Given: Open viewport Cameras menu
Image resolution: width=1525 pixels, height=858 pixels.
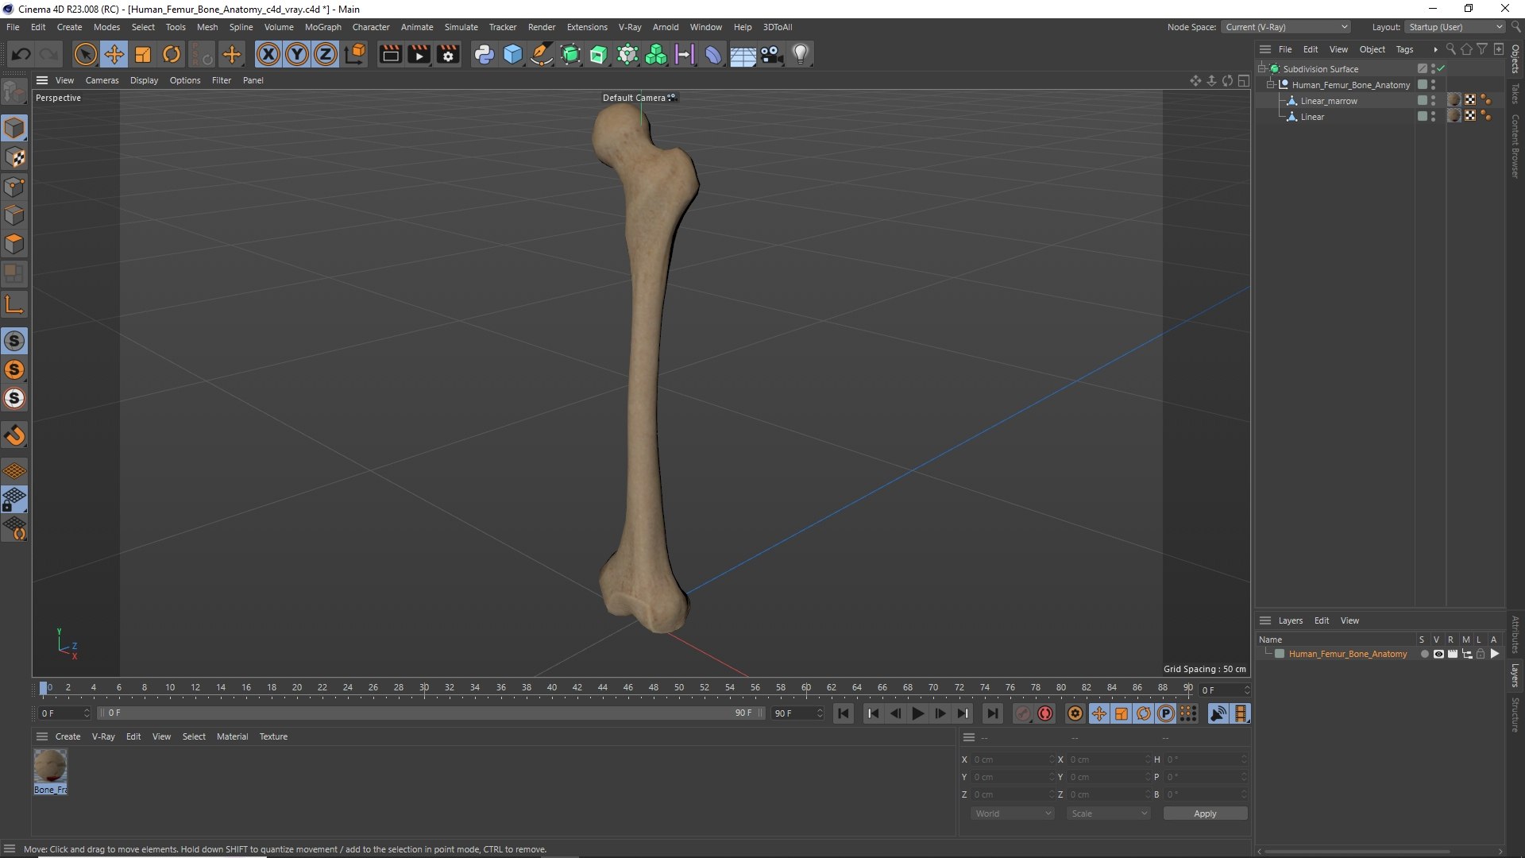Looking at the screenshot, I should coord(102,80).
